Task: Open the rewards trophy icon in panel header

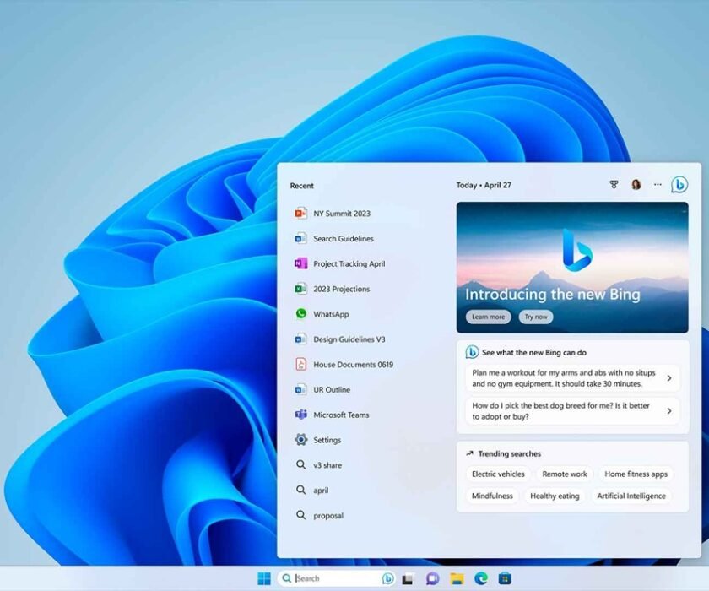Action: coord(614,185)
